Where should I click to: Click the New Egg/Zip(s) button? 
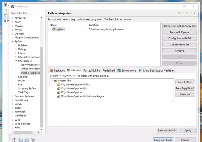[x=185, y=88]
